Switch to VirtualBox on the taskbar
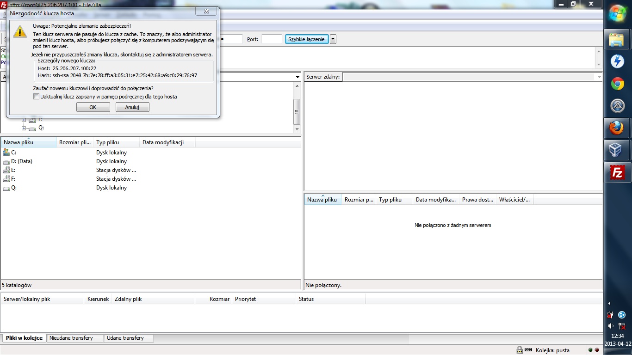 (617, 150)
